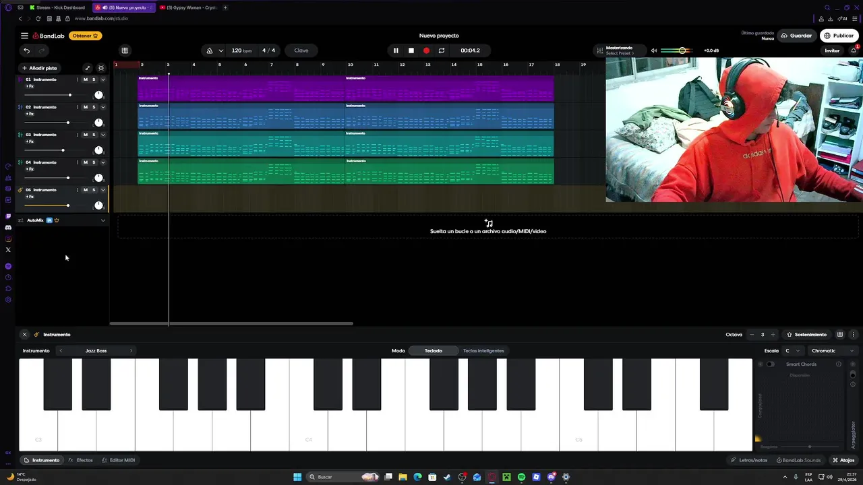
Task: Click track 05 bass guitar icon
Action: [x=20, y=190]
